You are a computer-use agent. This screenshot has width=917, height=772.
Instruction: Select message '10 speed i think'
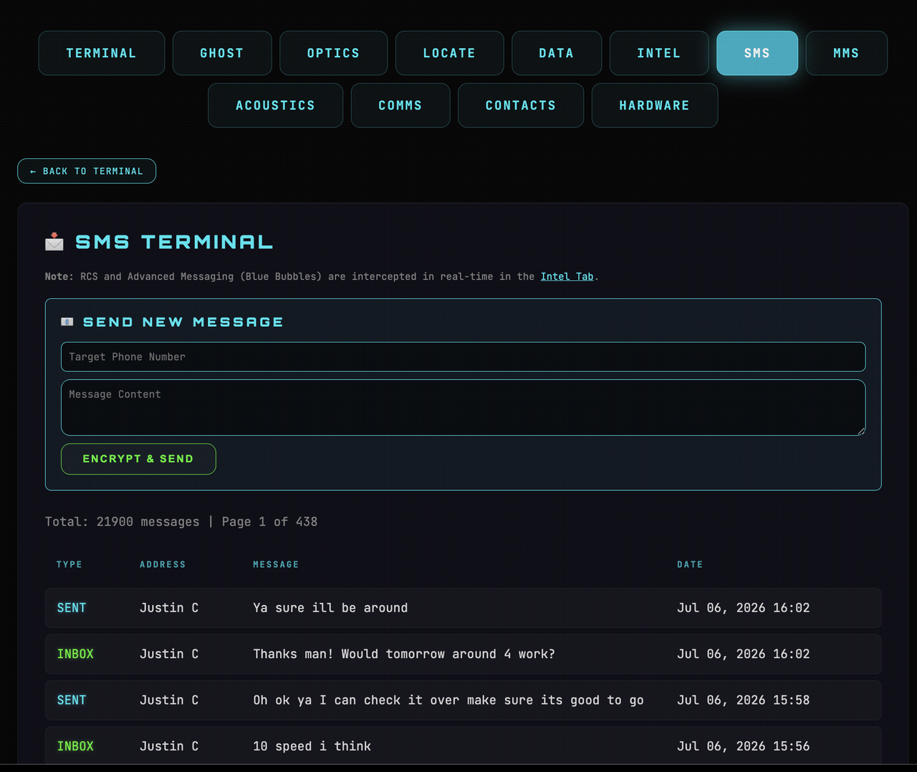coord(312,746)
